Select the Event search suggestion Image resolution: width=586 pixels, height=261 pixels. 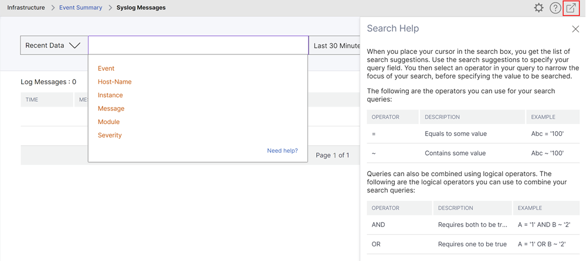tap(106, 68)
